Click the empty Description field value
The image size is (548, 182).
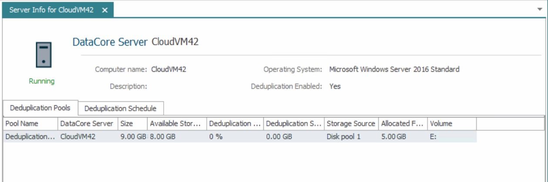[174, 86]
